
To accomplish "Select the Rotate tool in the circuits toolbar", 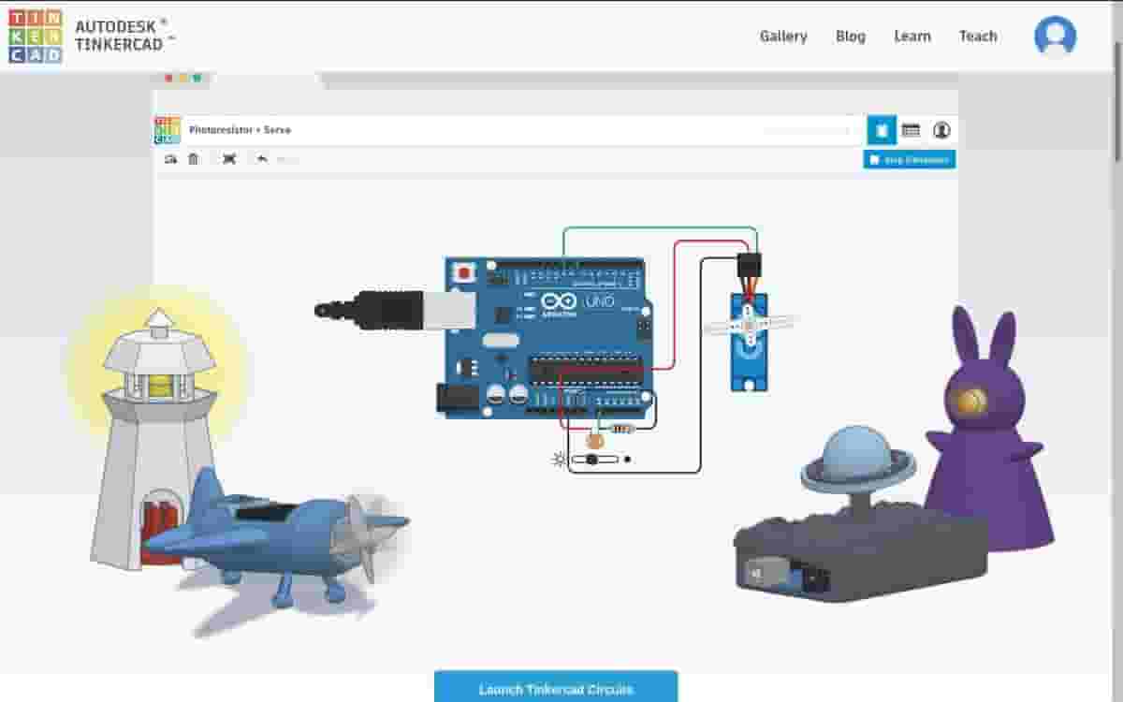I will tap(170, 159).
